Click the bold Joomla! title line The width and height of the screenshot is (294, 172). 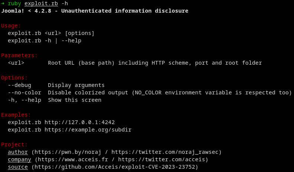(x=95, y=11)
